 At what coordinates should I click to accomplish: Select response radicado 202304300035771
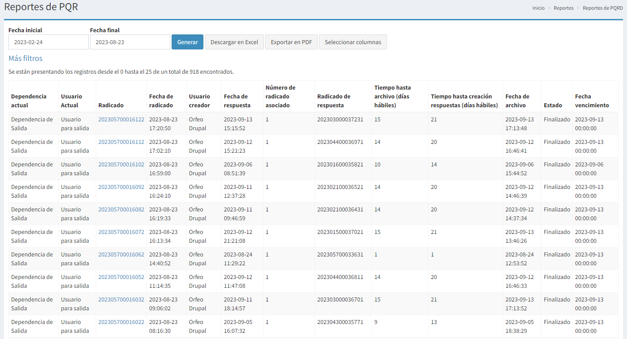(x=340, y=322)
